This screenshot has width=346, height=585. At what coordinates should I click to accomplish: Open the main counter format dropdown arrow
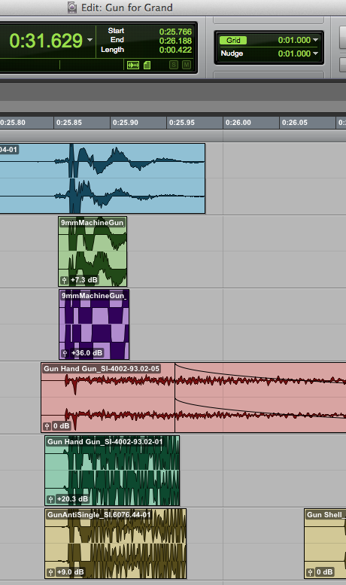tap(90, 40)
